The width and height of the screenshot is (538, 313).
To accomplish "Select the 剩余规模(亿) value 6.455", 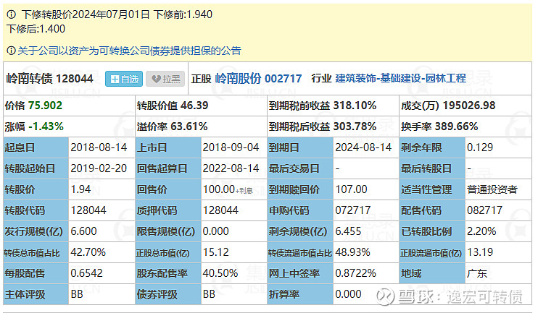I will [348, 231].
